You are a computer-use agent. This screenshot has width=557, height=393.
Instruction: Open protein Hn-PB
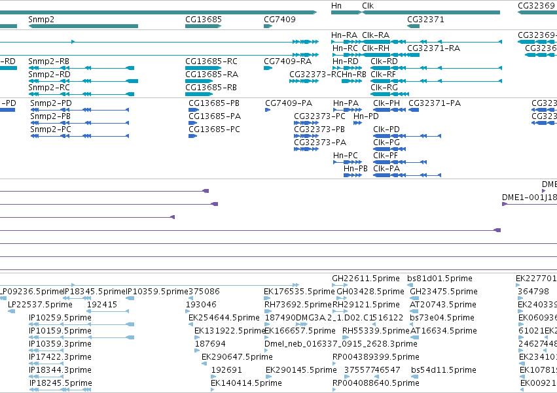[355, 169]
